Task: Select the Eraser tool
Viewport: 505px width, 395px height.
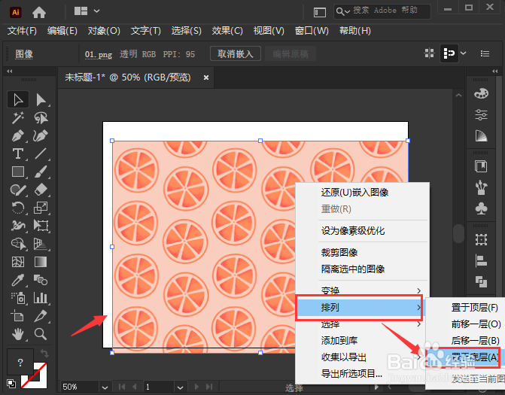Action: (41, 190)
